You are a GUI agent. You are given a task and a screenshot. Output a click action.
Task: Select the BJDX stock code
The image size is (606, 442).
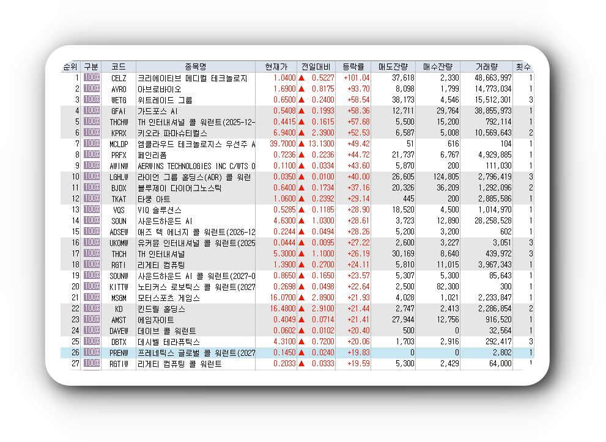pos(119,188)
